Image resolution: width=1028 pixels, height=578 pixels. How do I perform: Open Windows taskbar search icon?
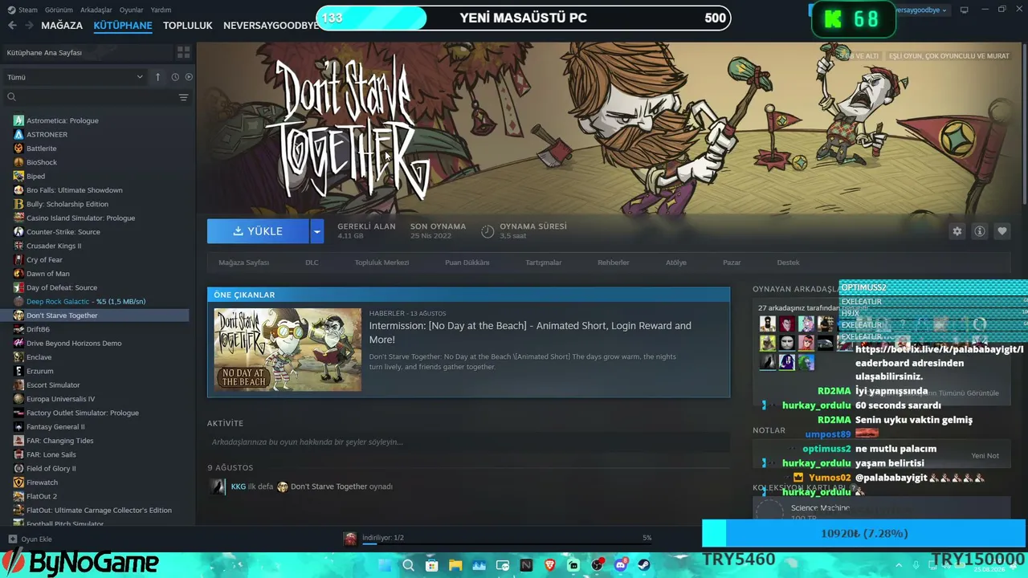[x=409, y=565]
